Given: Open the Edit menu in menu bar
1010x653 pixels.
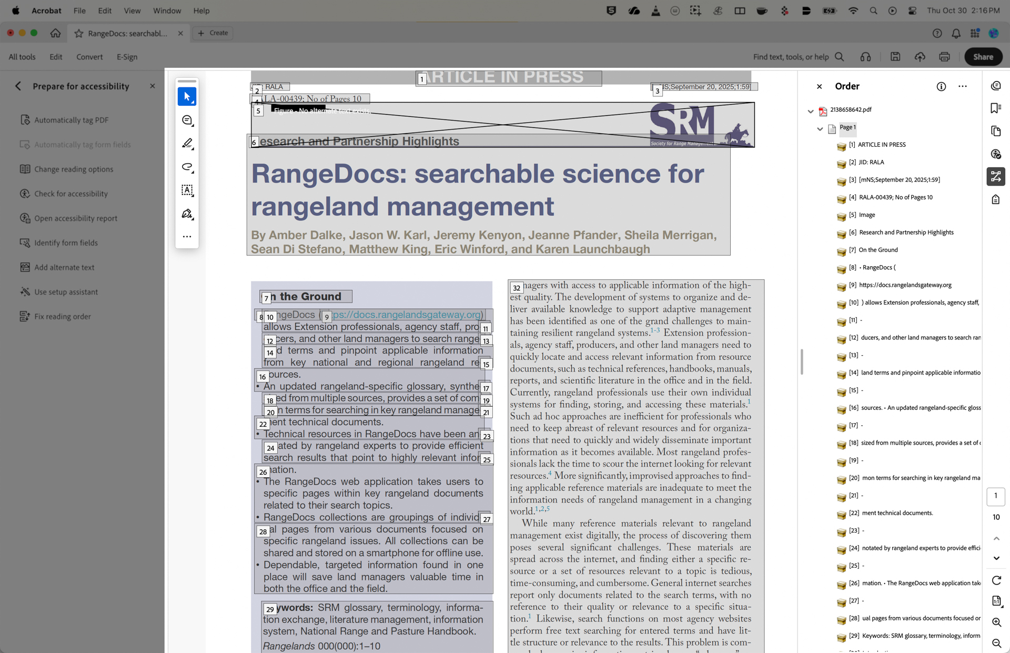Looking at the screenshot, I should click(105, 11).
